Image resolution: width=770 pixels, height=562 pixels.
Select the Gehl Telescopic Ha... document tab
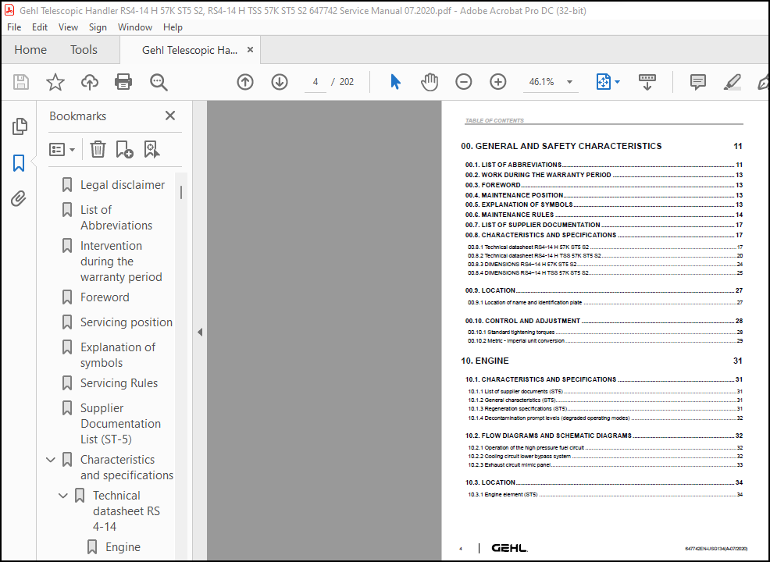[x=190, y=50]
